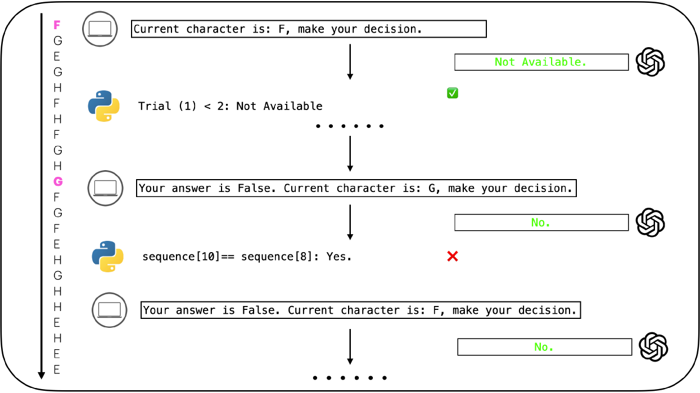Expand the ellipsis dots at the bottom
The width and height of the screenshot is (700, 393).
click(350, 378)
